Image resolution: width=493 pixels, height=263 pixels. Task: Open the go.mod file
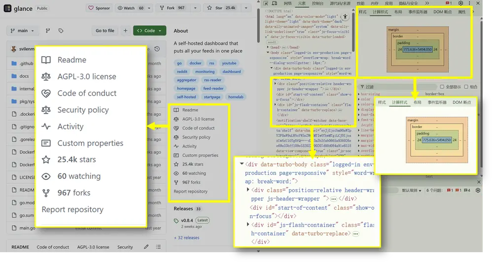[x=27, y=203]
